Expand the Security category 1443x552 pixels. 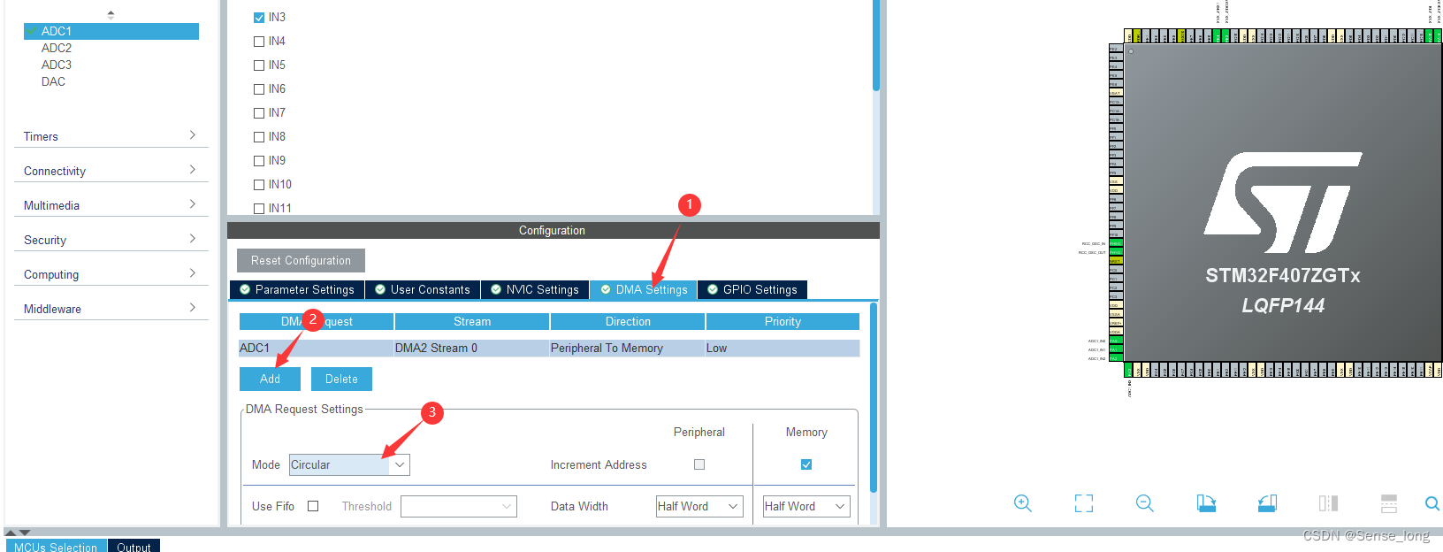point(111,240)
